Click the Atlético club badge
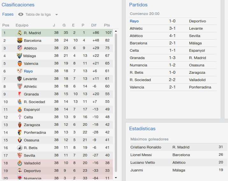Image resolution: width=228 pixels, height=181 pixels. pyautogui.click(x=20, y=48)
